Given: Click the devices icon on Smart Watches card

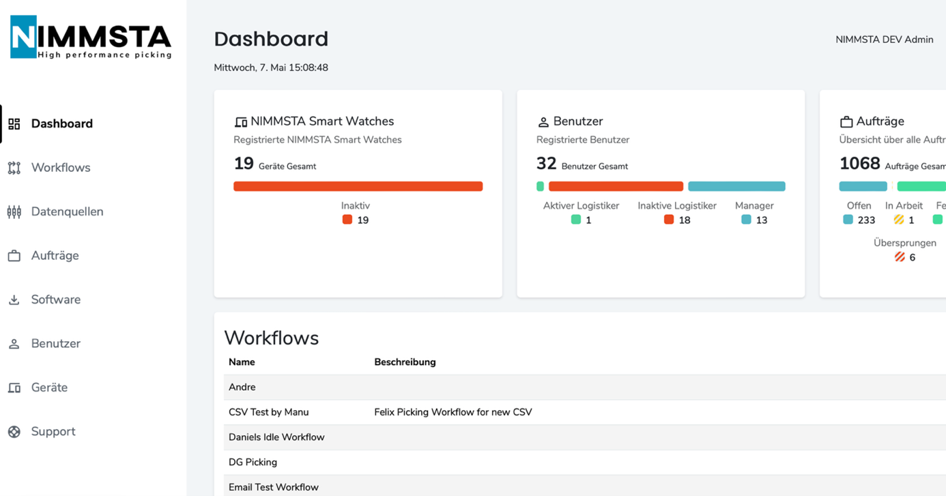Looking at the screenshot, I should coord(240,122).
